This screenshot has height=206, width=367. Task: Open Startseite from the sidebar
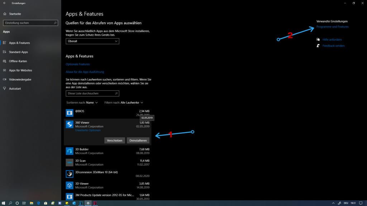[x=15, y=14]
